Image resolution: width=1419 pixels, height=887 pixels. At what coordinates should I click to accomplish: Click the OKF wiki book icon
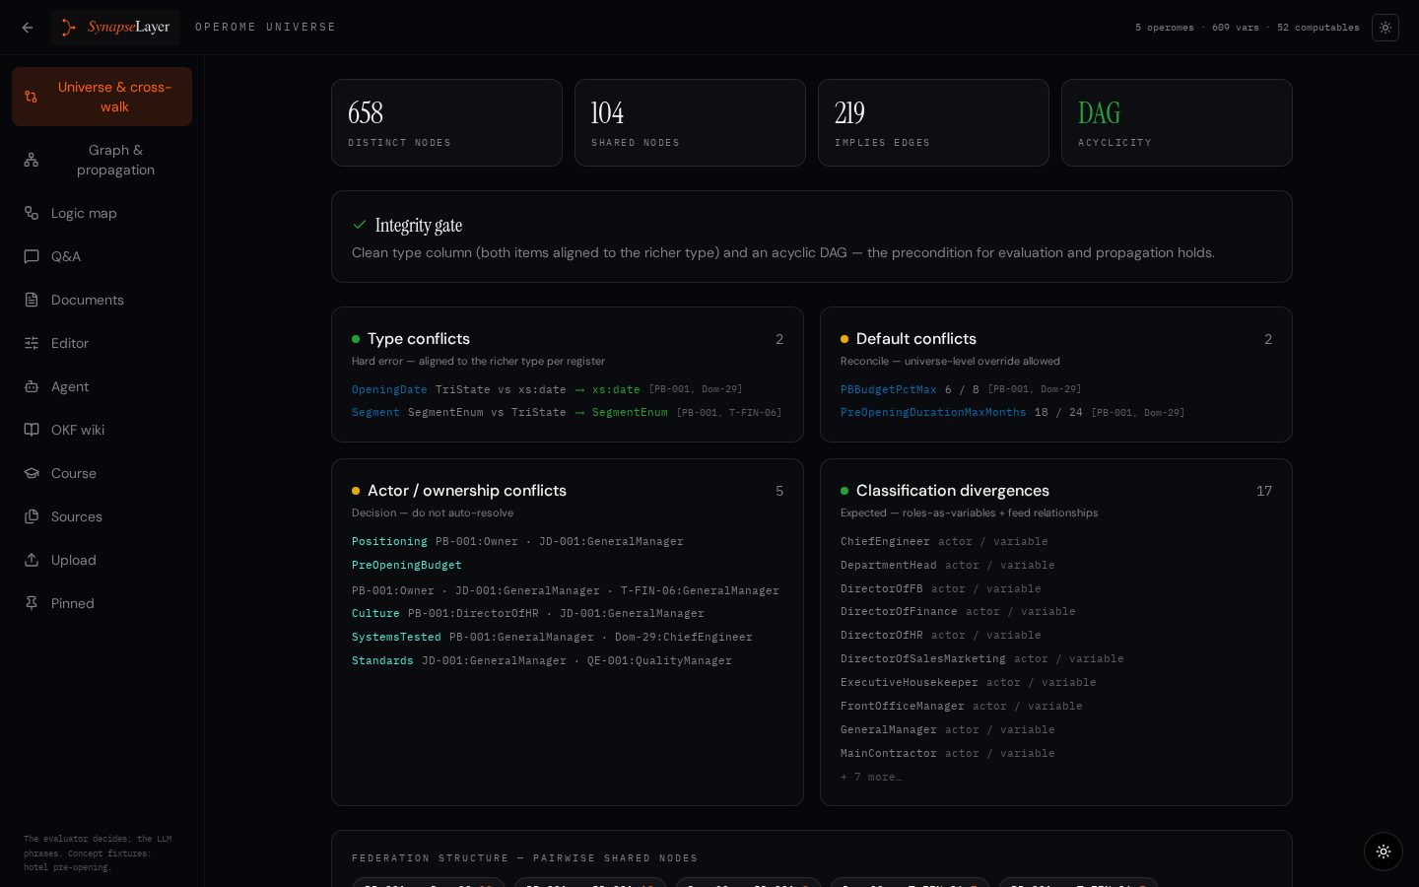[x=32, y=430]
